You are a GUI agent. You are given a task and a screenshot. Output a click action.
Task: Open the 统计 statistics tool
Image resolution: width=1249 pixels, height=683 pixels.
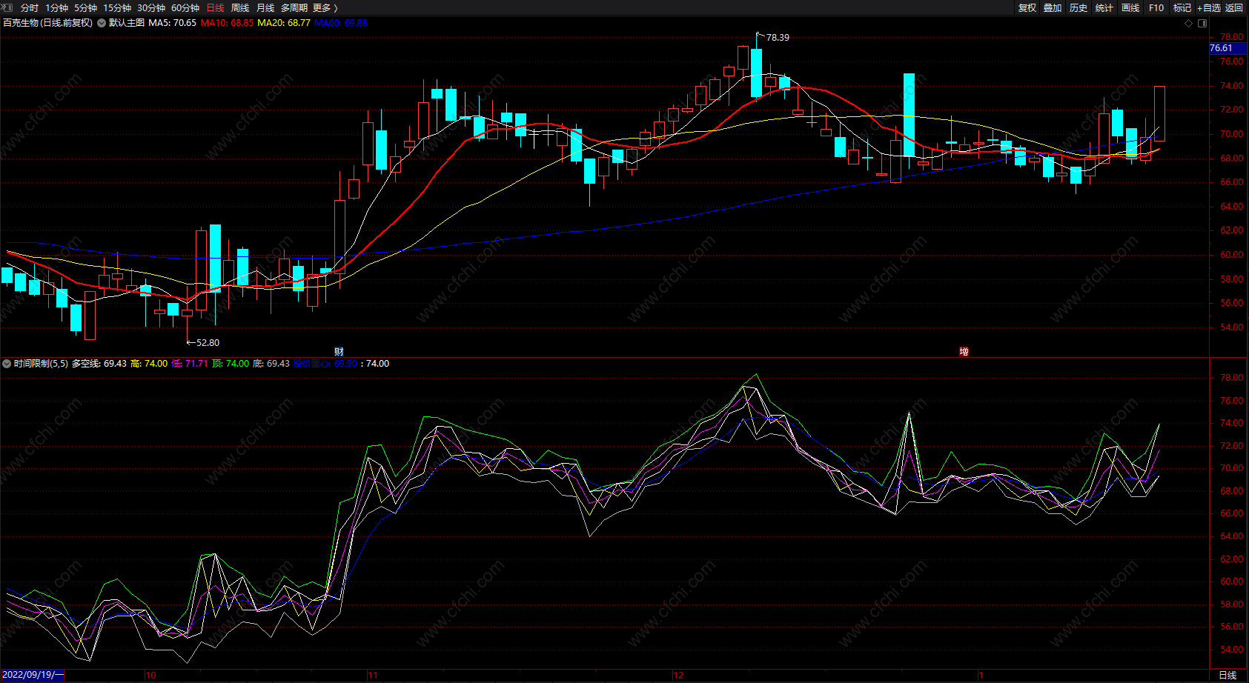tap(1104, 7)
